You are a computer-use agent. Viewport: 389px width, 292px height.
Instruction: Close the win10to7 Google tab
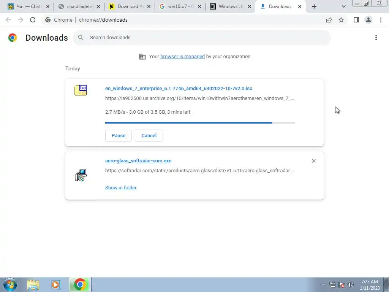199,6
